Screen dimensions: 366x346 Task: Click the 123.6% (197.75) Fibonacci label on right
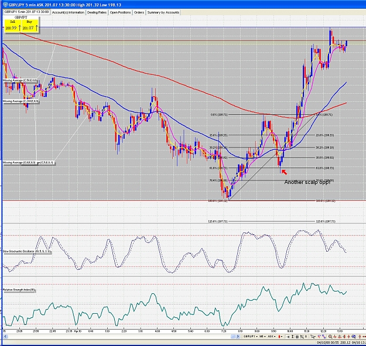(326, 221)
